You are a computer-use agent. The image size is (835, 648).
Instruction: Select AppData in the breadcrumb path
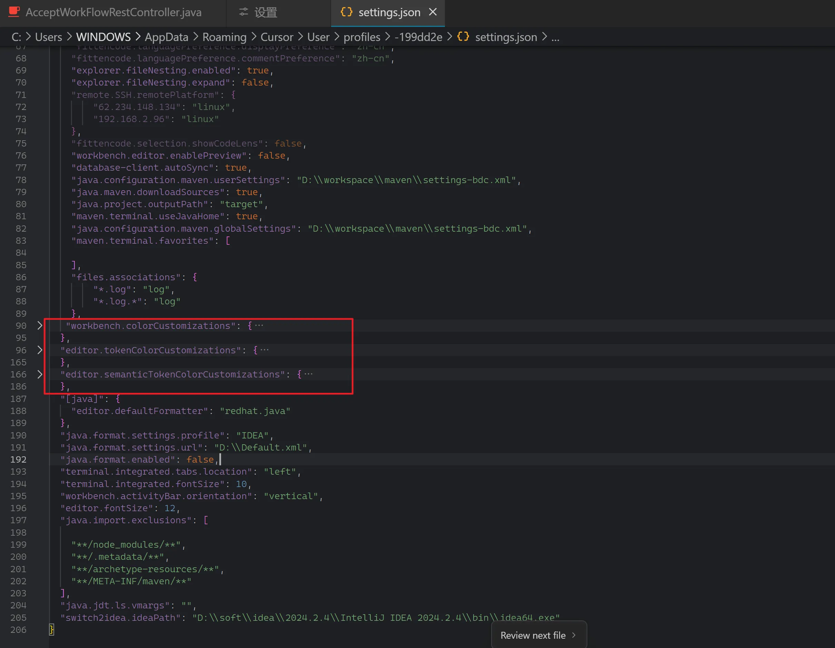pos(166,37)
